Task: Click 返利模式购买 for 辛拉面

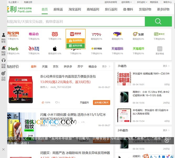Action: [101, 103]
